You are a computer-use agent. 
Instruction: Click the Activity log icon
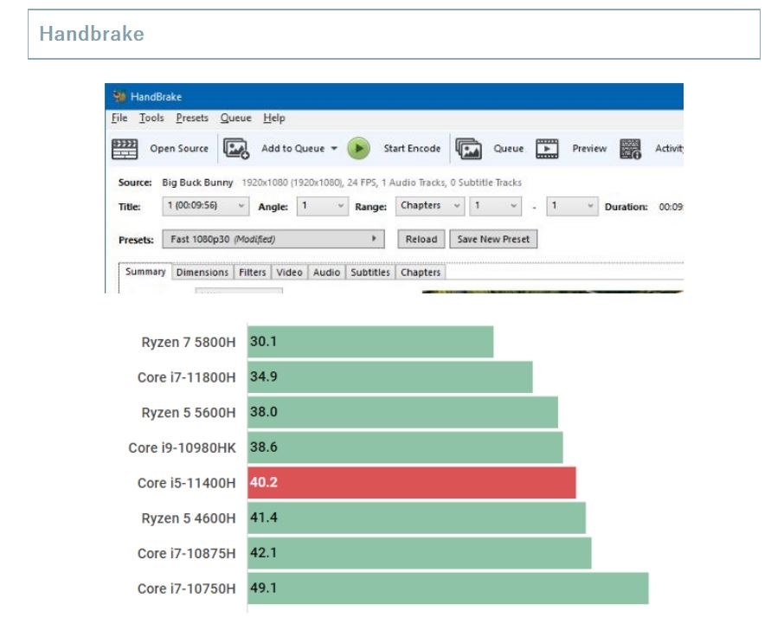click(x=630, y=149)
